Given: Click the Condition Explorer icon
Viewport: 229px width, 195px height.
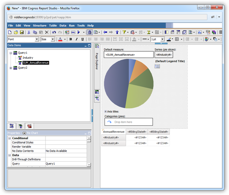Looking at the screenshot, I should click(97, 98).
